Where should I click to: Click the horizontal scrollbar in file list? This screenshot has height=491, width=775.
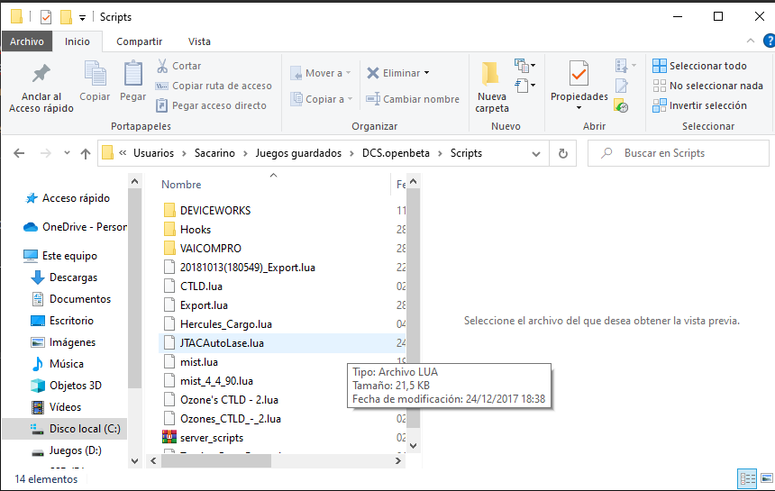click(216, 461)
